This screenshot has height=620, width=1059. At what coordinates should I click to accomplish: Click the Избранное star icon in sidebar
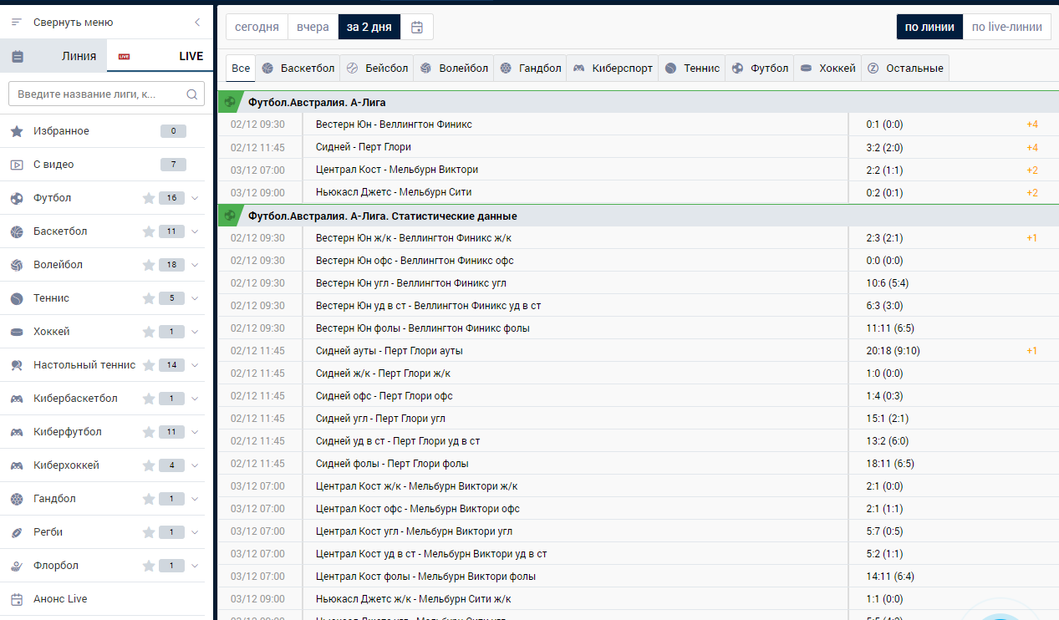[x=17, y=131]
